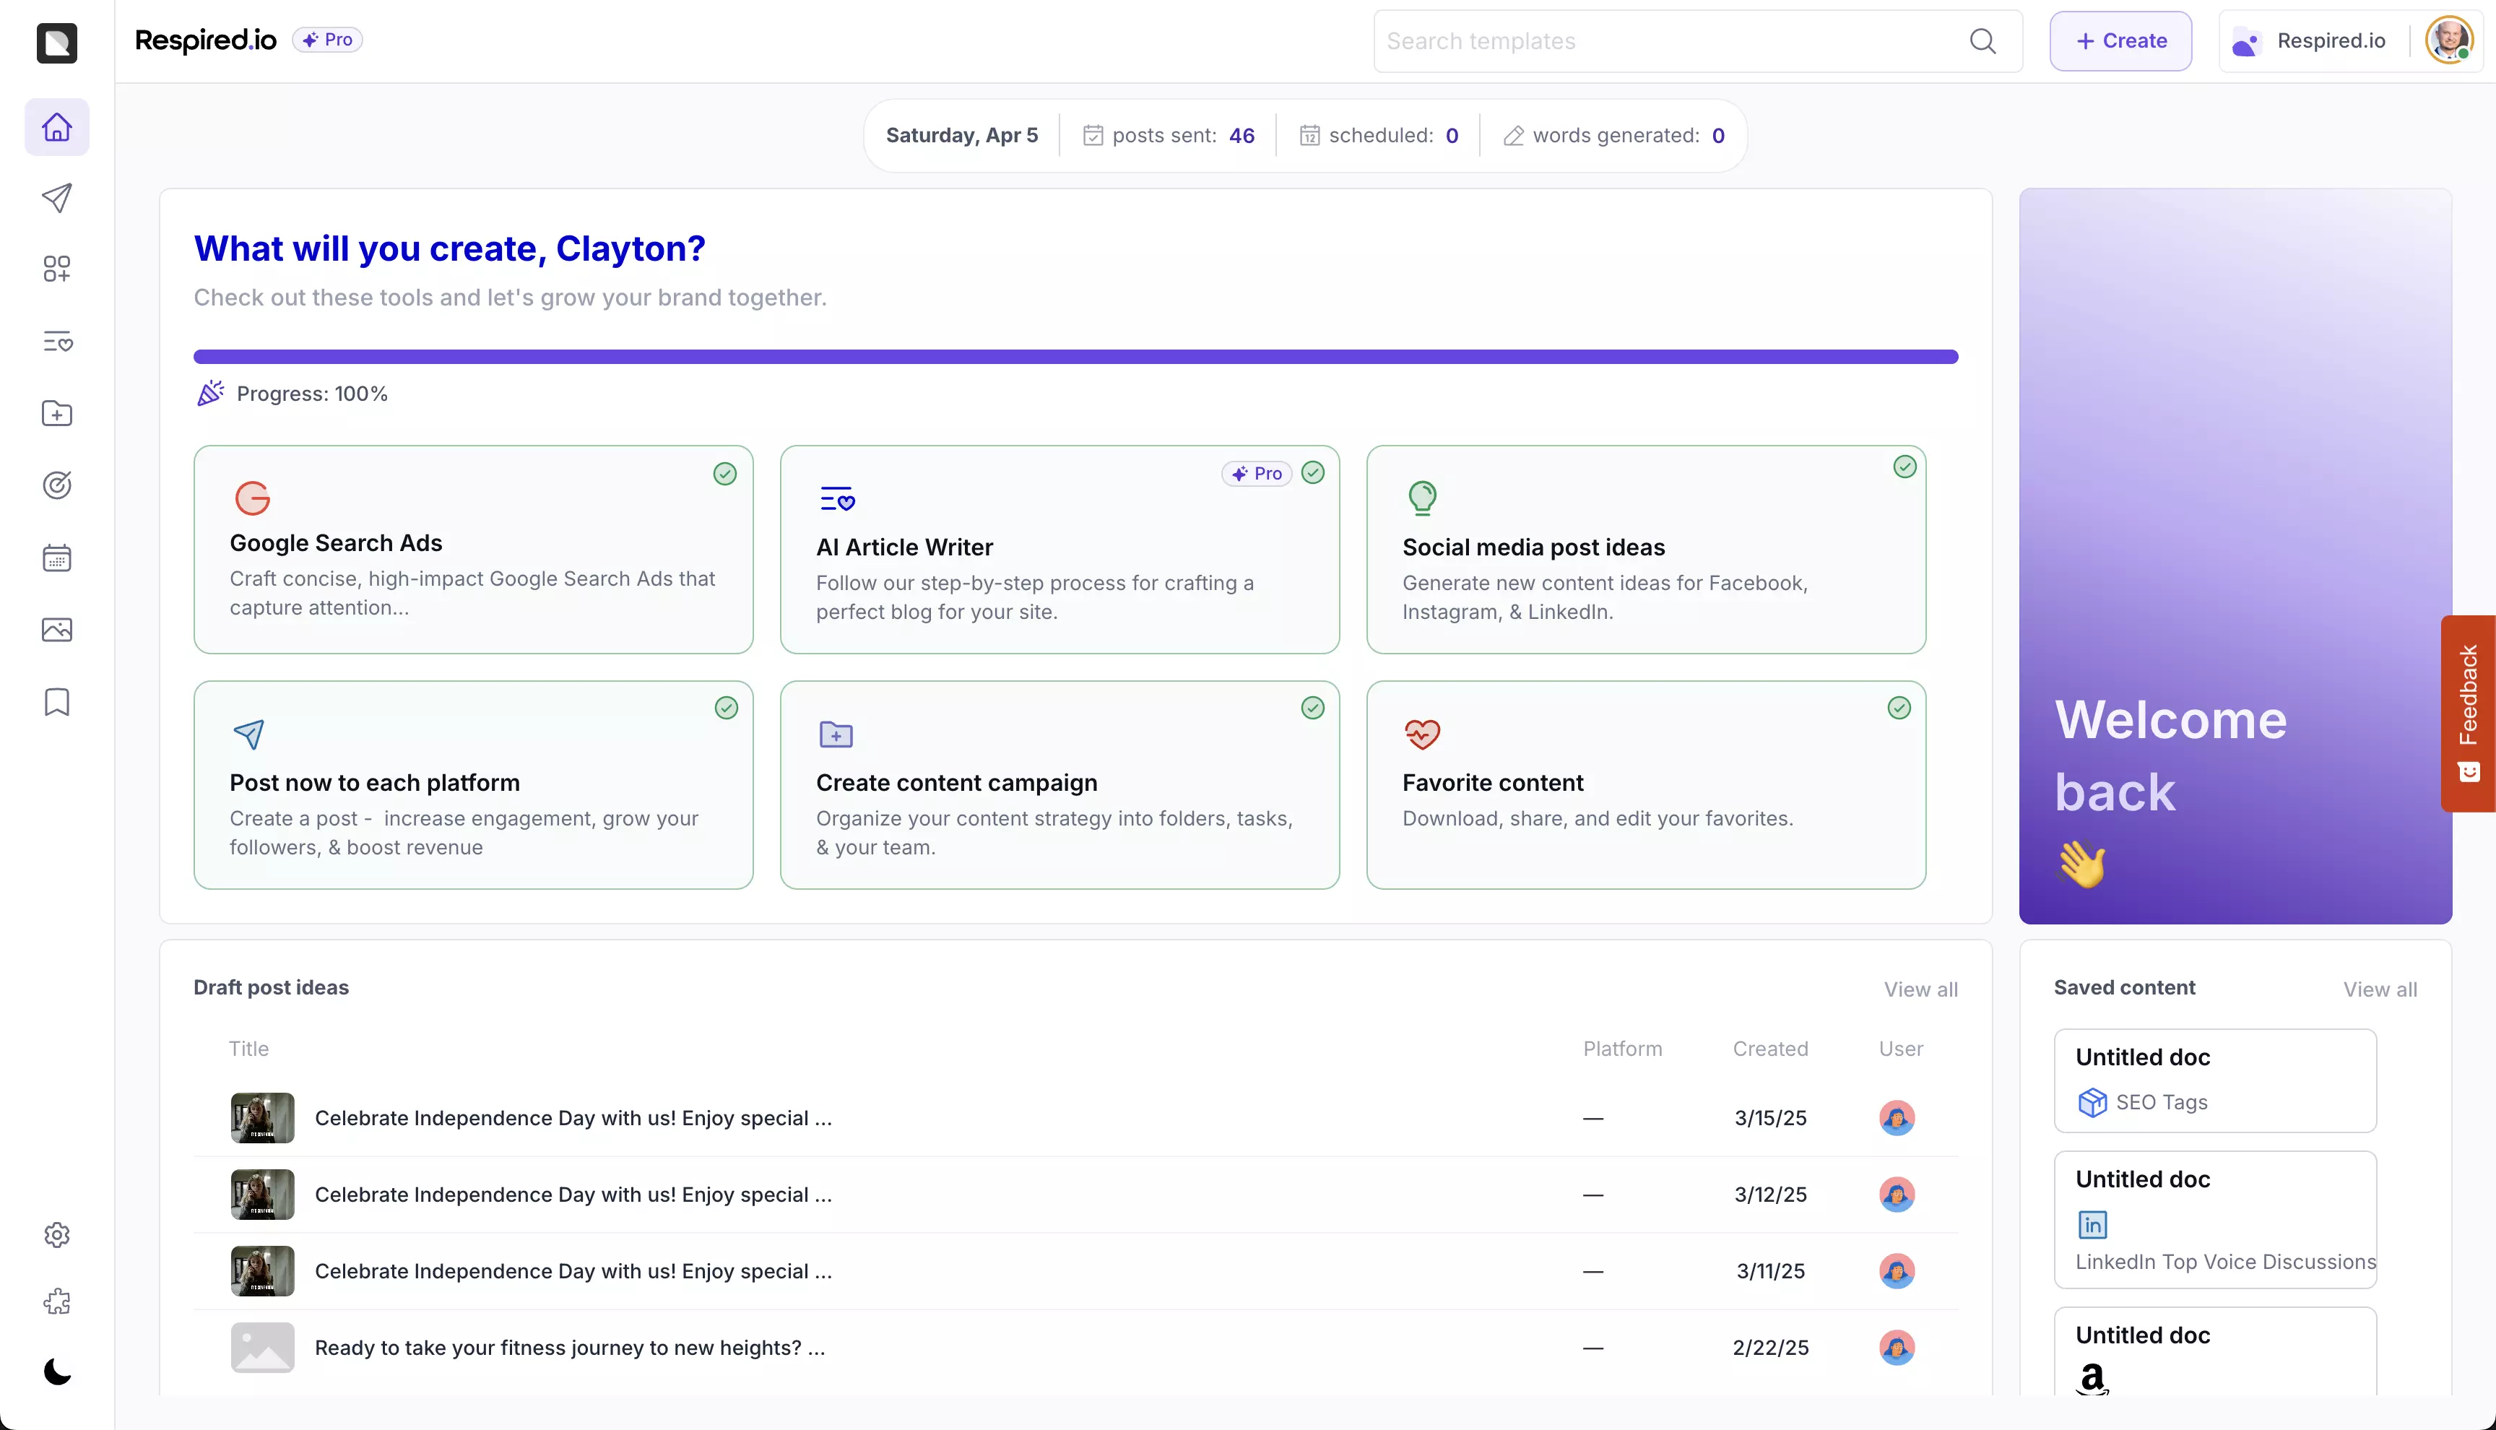Toggle dark mode with moon icon
Screen dimensions: 2496x1430
coord(57,1372)
